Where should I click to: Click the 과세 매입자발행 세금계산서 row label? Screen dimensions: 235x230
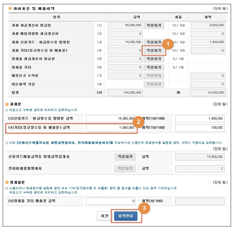(x=35, y=34)
